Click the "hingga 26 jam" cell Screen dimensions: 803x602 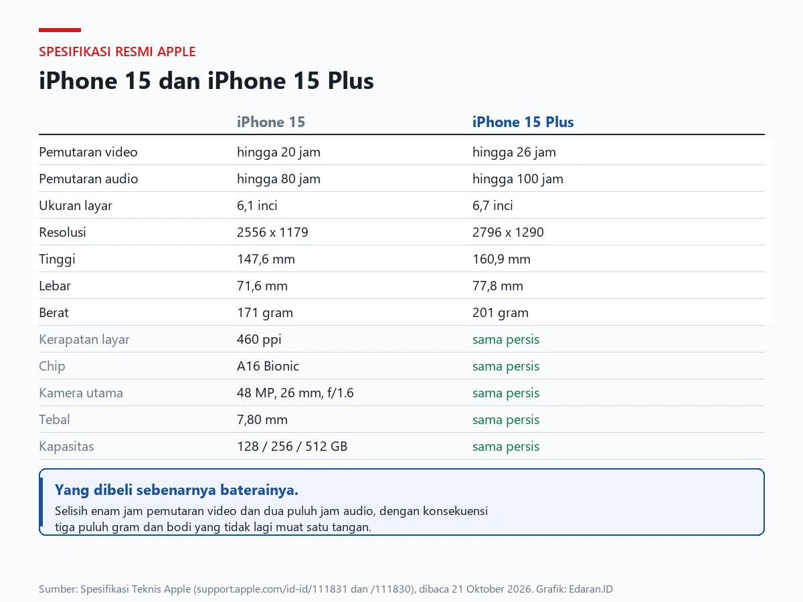pos(514,152)
